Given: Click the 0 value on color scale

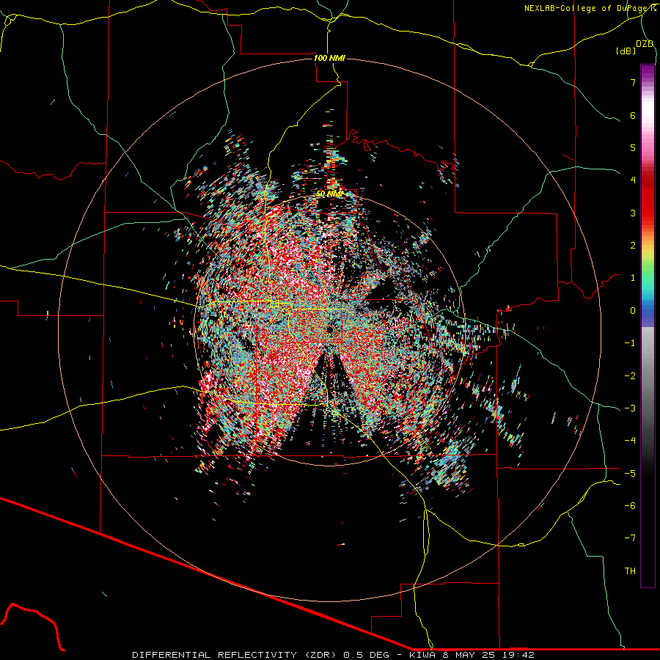Looking at the screenshot, I should coord(633,311).
